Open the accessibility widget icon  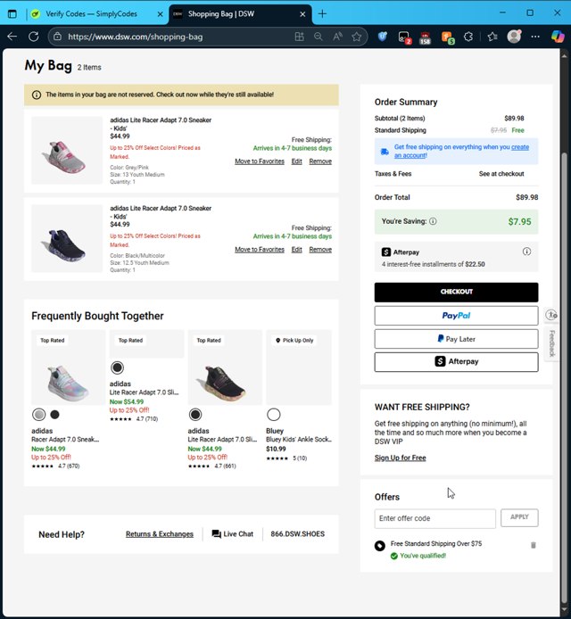pyautogui.click(x=551, y=315)
